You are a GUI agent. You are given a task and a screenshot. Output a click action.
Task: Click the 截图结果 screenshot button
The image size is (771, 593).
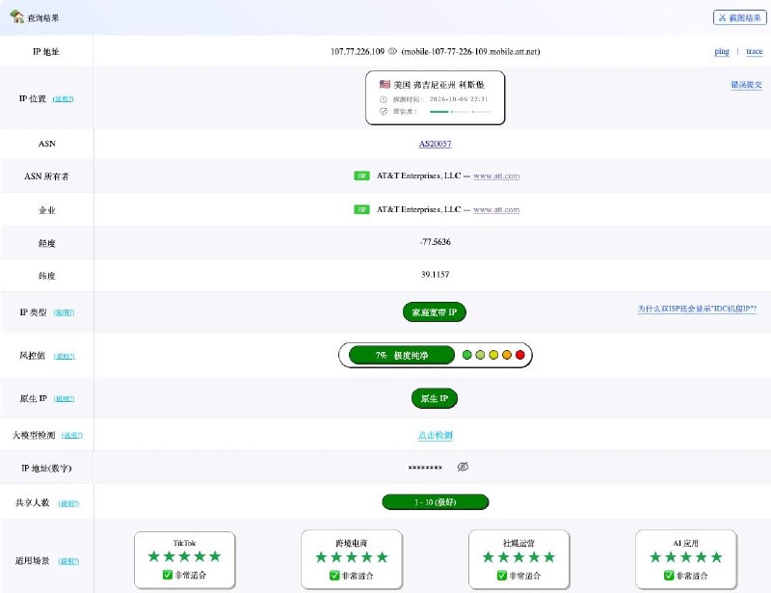pyautogui.click(x=739, y=17)
